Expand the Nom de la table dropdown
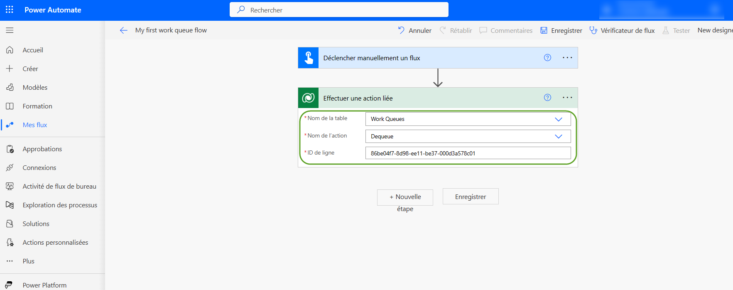Viewport: 733px width, 290px height. (559, 119)
